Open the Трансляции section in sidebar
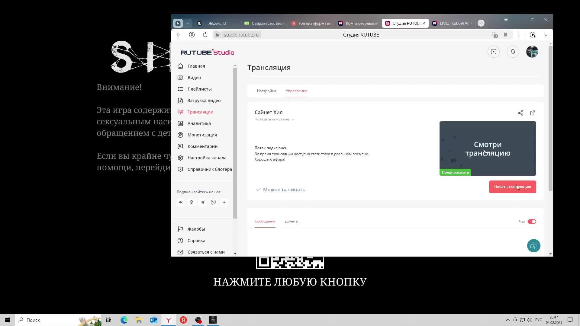Viewport: 580px width, 326px height. tap(200, 112)
